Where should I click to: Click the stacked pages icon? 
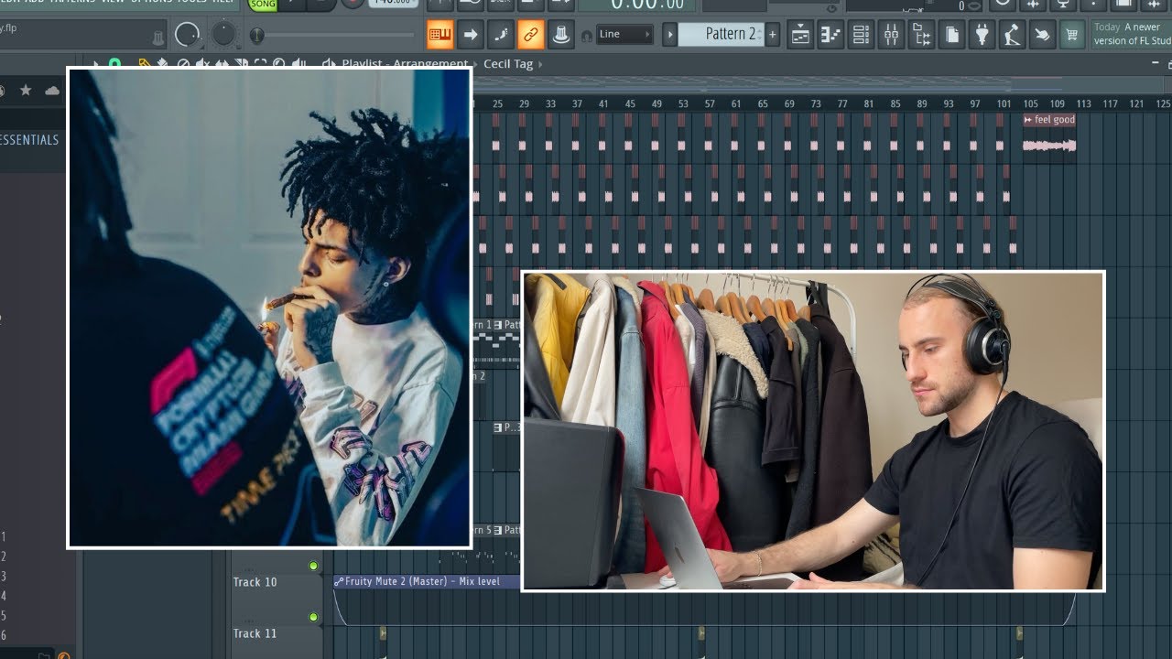[x=951, y=35]
